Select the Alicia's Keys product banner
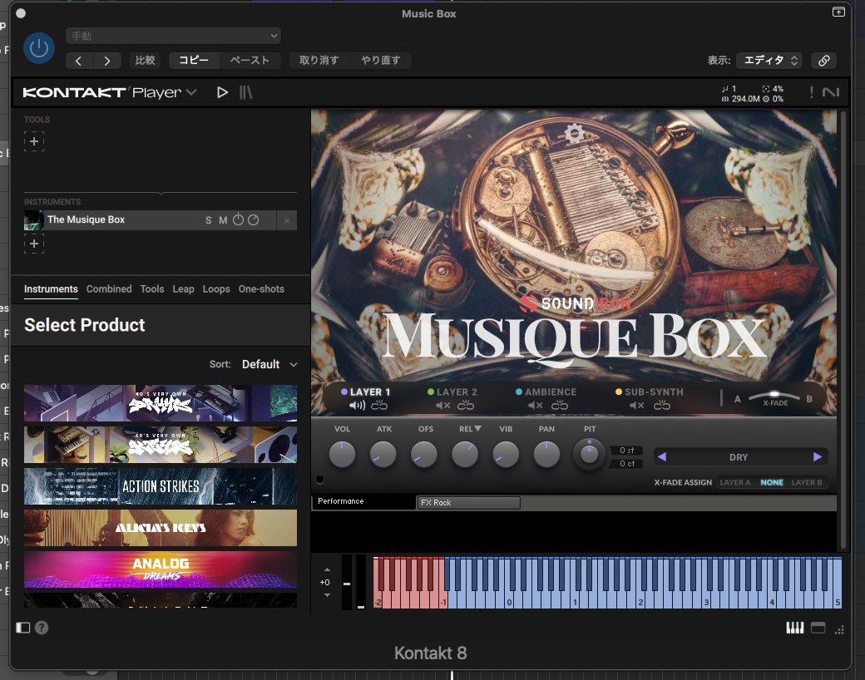Viewport: 865px width, 680px height. click(x=161, y=528)
